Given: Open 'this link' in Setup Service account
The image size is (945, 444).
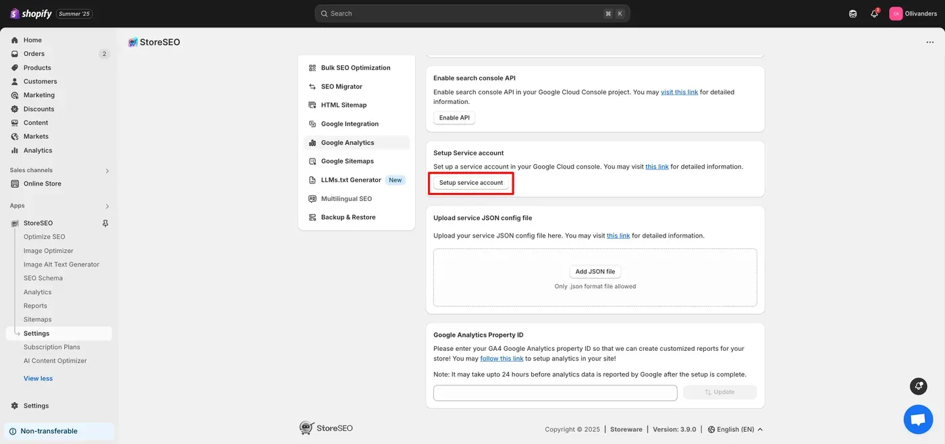Looking at the screenshot, I should point(657,167).
